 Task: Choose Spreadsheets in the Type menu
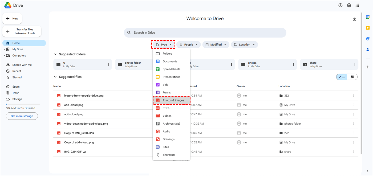171,69
